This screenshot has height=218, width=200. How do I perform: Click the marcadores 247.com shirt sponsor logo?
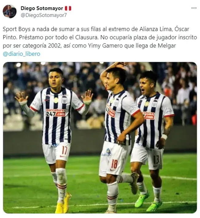(x=56, y=113)
